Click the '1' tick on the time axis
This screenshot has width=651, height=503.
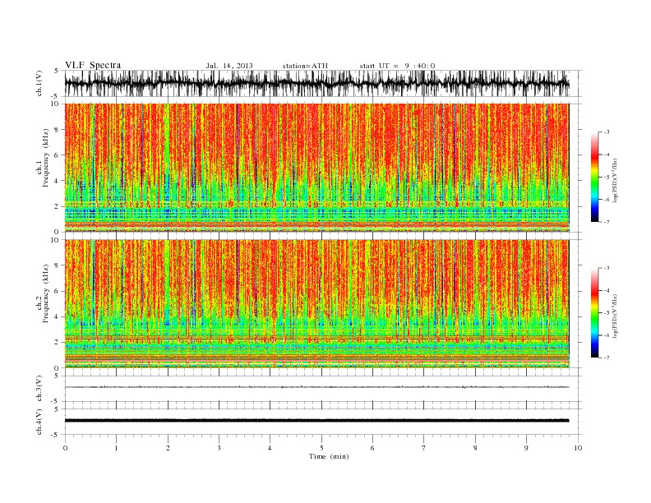pyautogui.click(x=117, y=448)
